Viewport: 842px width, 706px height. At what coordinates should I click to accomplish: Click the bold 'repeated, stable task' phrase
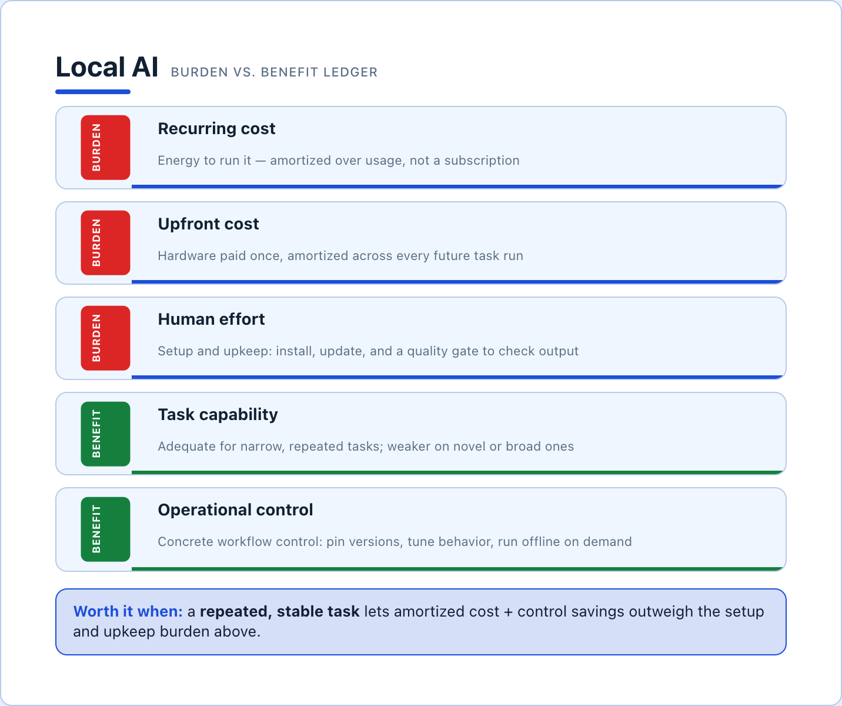click(280, 612)
